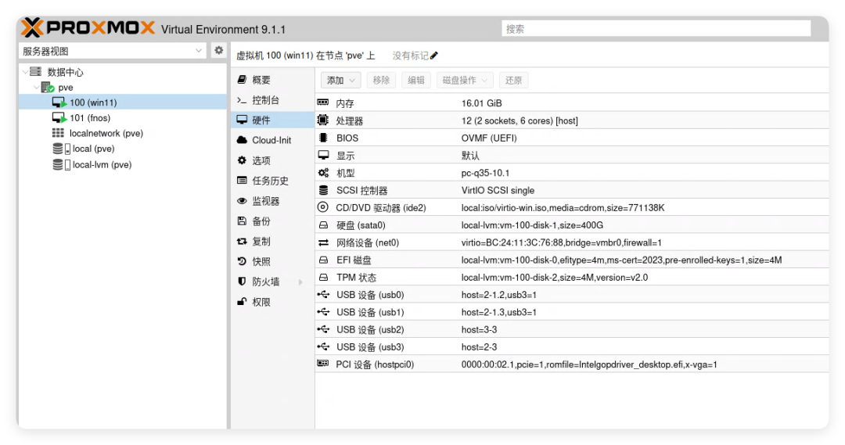Click the USB icon in usb3 row
This screenshot has width=845, height=445.
coord(323,347)
